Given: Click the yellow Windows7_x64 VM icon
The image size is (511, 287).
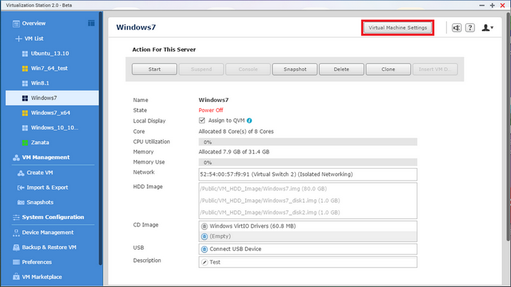Looking at the screenshot, I should tap(25, 113).
